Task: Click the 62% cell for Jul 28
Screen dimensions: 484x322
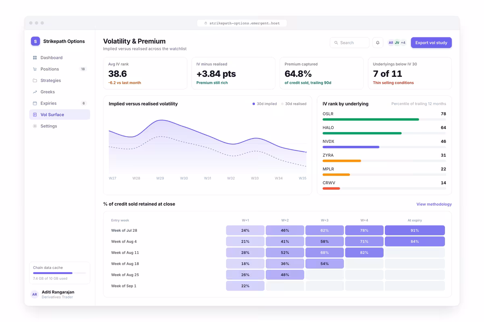Action: 325,230
